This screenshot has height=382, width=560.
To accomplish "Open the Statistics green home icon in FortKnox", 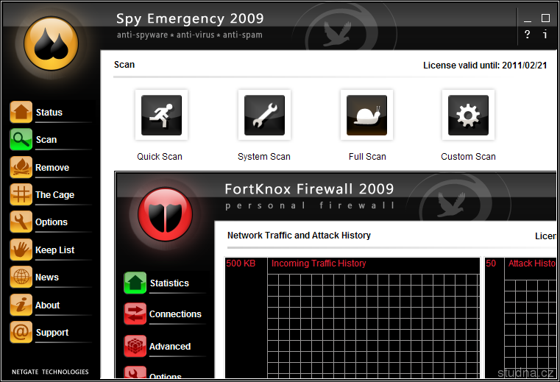I will pyautogui.click(x=135, y=283).
